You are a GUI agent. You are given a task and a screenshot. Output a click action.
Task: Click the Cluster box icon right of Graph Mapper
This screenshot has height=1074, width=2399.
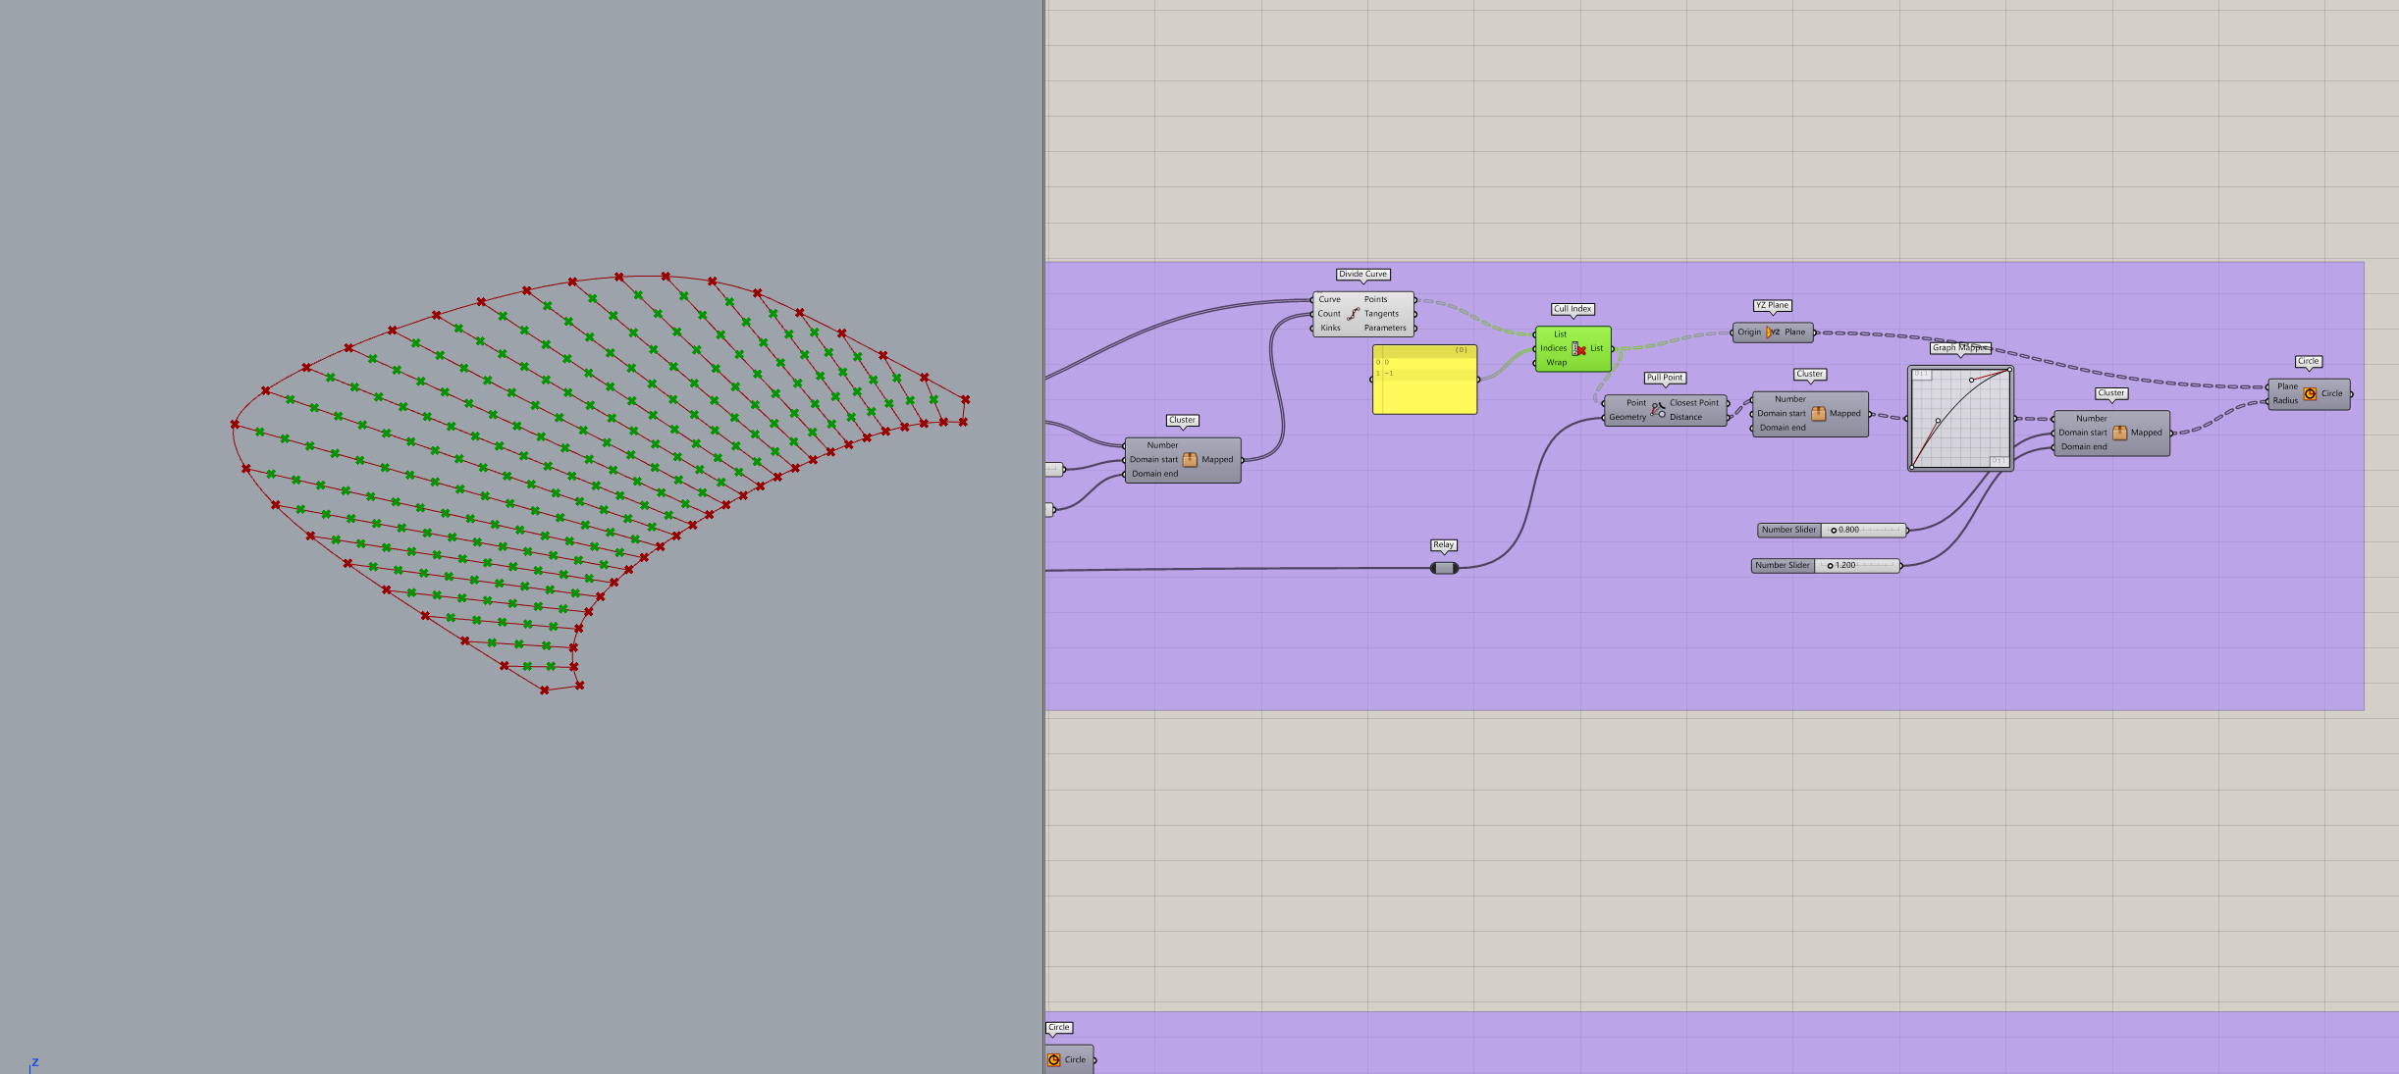[x=2119, y=434]
